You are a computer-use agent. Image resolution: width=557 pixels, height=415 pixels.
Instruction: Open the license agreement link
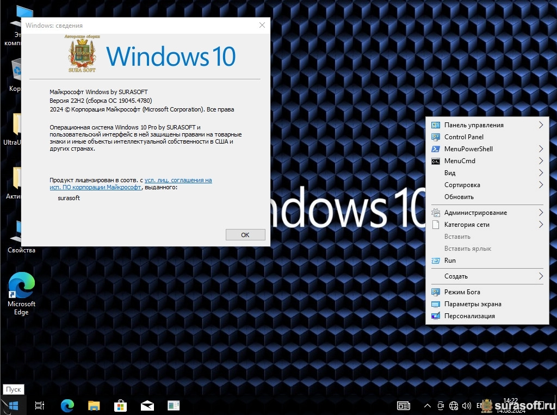(x=178, y=180)
